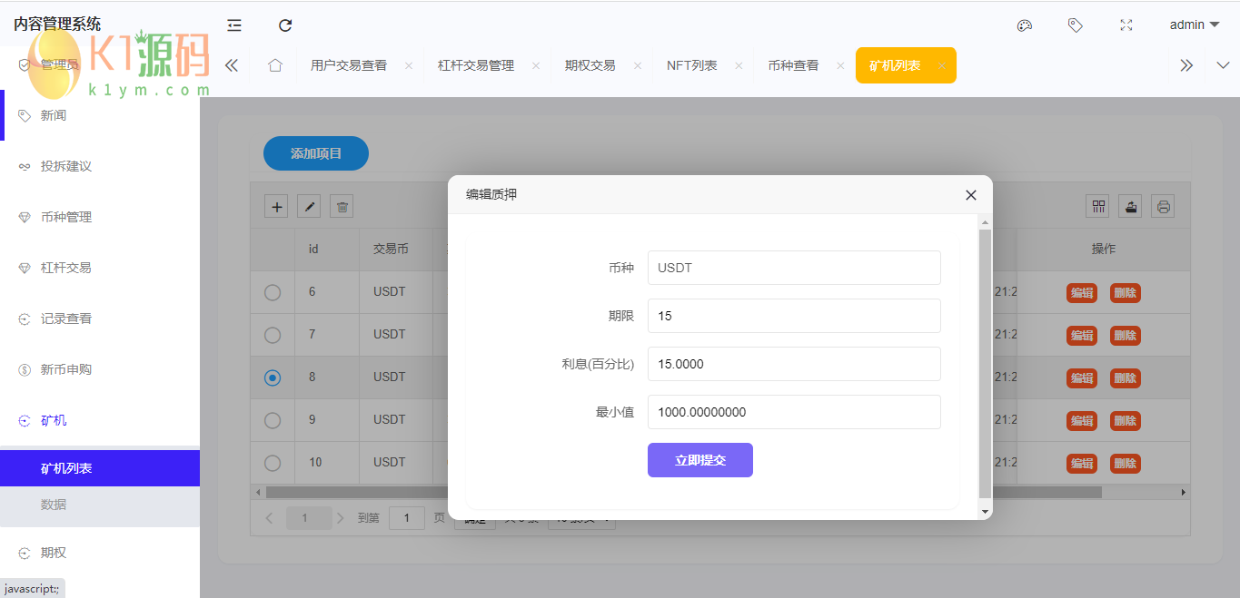1240x598 pixels.
Task: Open the admin user dropdown
Action: click(x=1194, y=25)
